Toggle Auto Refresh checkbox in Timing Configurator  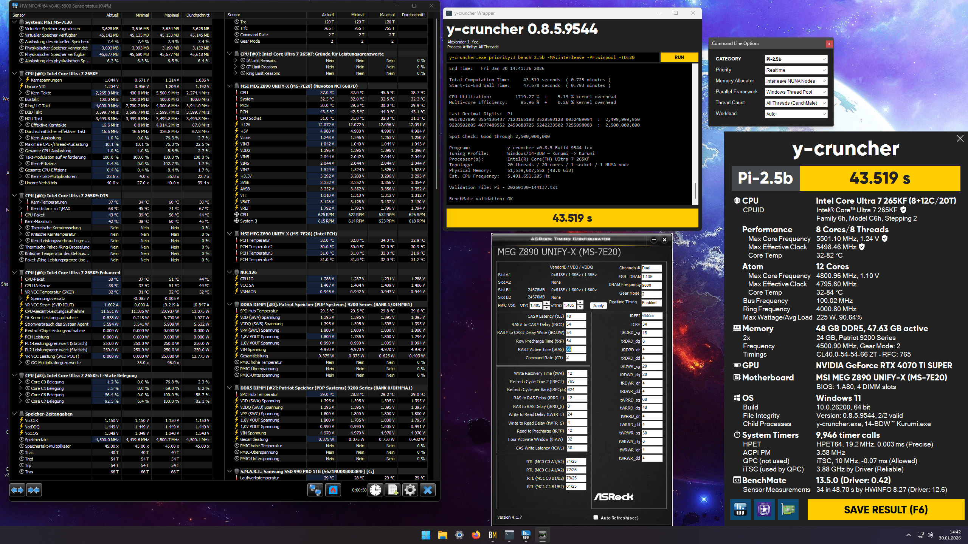point(596,518)
